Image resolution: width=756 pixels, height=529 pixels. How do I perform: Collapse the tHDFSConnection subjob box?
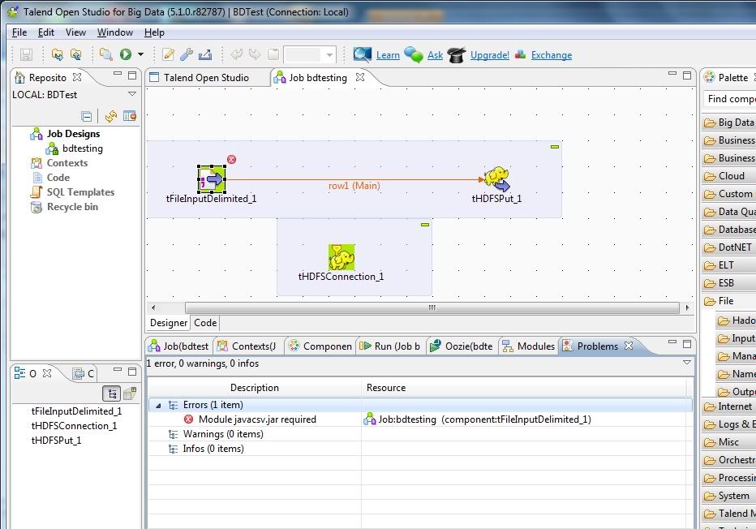425,225
